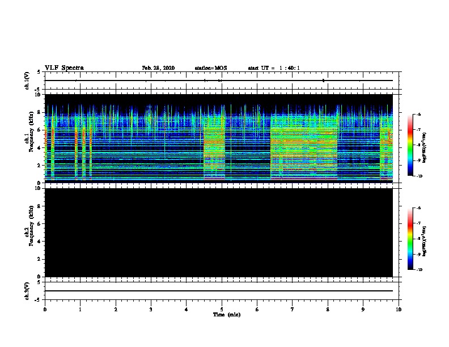Click the "ch.3(V)" vertical axis label
This screenshot has height=347, width=449.
click(27, 291)
